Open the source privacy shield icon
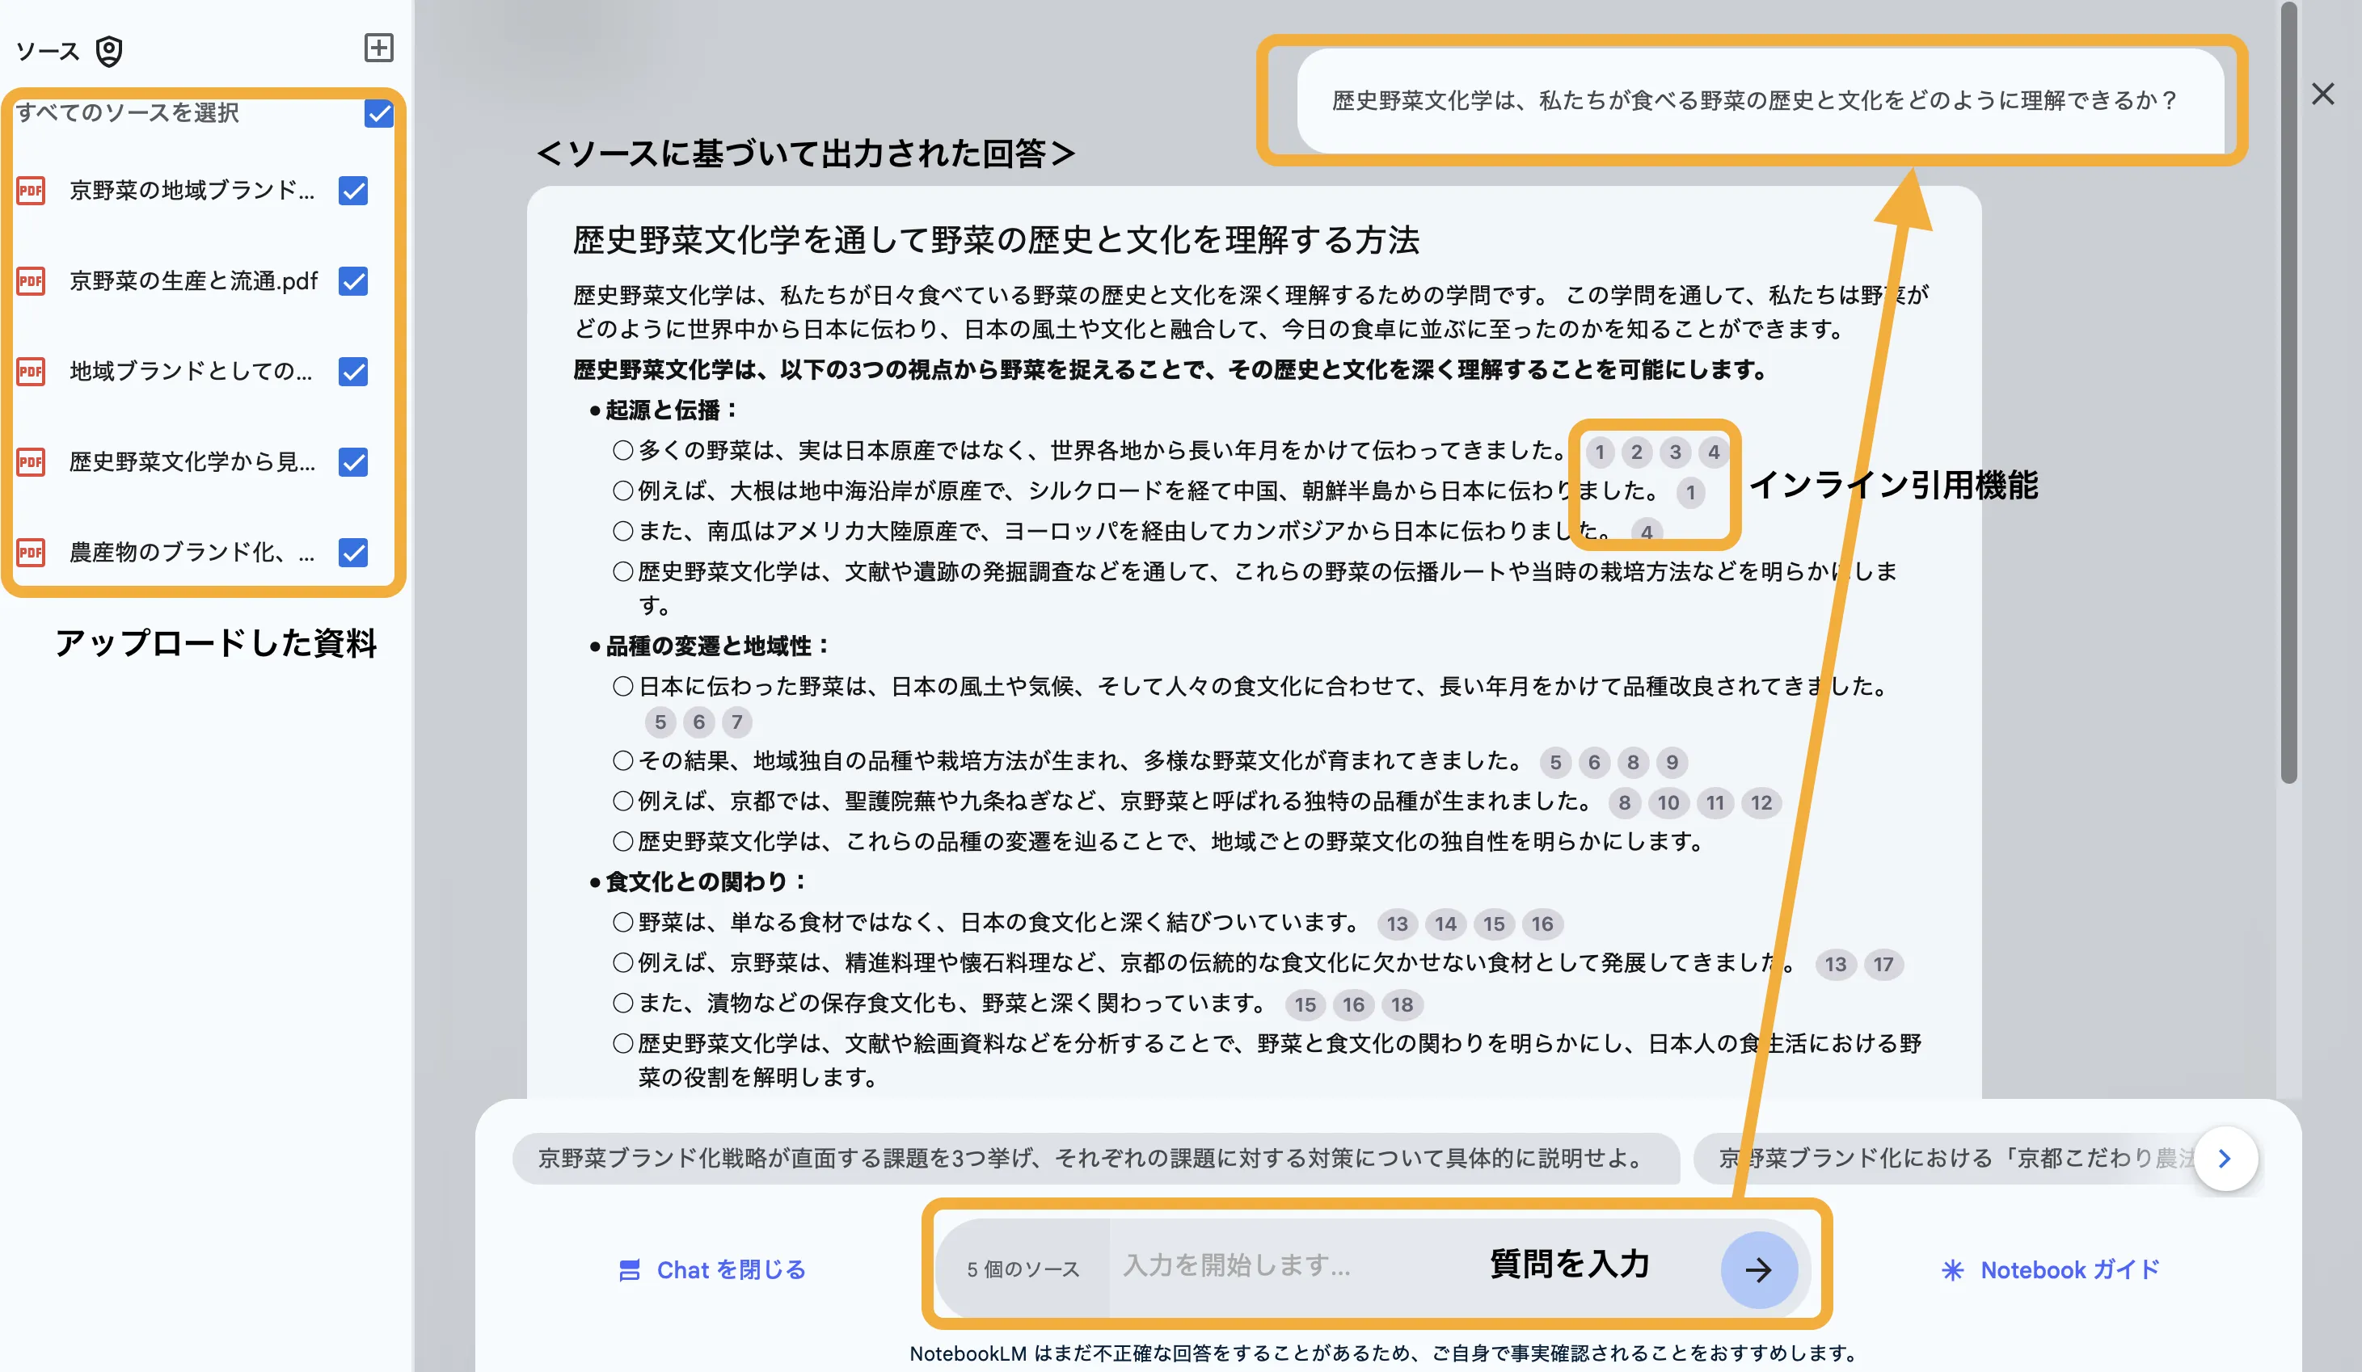2362x1372 pixels. point(110,51)
